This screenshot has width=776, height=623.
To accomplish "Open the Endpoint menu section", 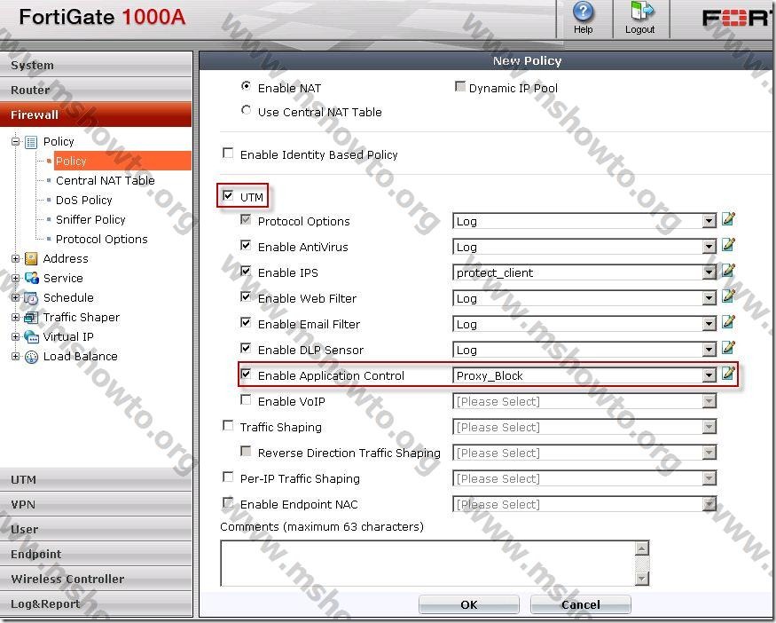I will 96,554.
